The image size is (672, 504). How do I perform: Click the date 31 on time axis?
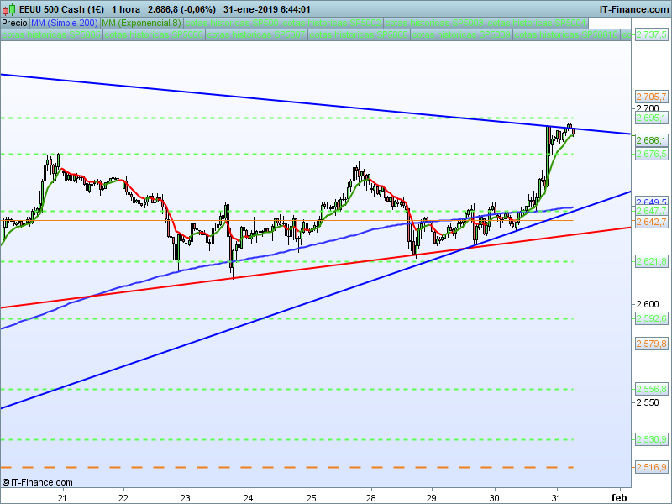coord(556,498)
